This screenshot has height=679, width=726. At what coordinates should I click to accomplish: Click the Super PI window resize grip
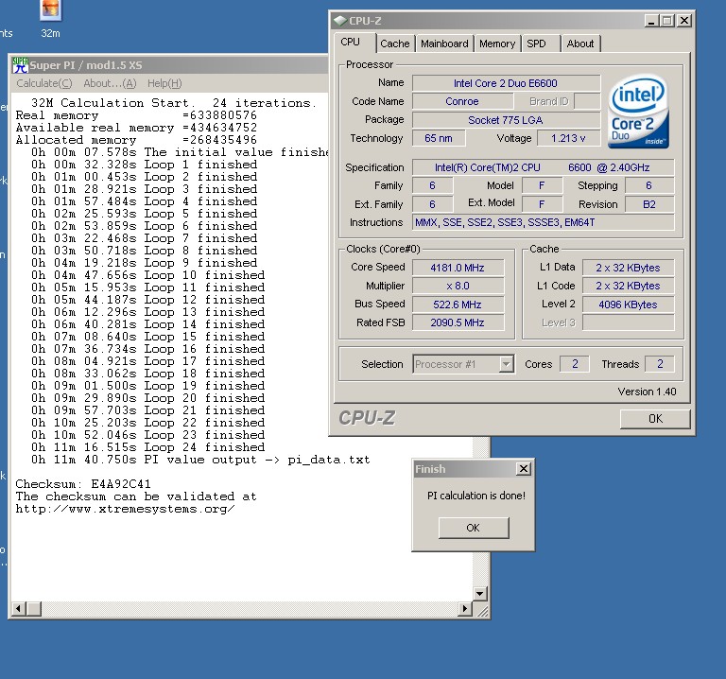click(482, 611)
